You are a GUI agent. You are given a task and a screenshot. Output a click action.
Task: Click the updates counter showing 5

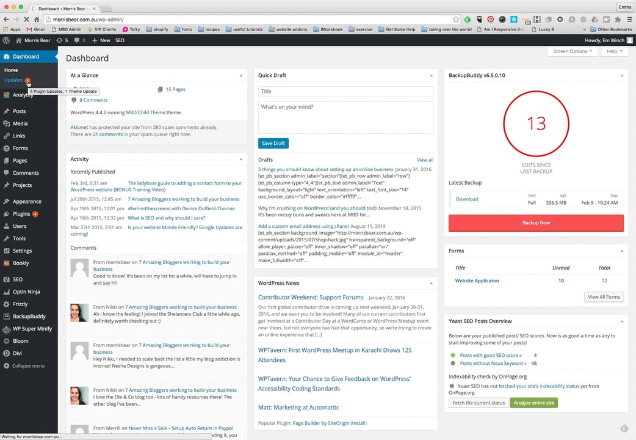62,40
